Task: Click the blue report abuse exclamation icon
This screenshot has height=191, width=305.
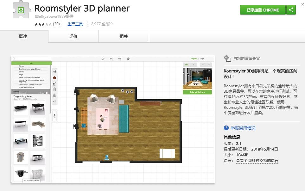Action: [x=226, y=128]
